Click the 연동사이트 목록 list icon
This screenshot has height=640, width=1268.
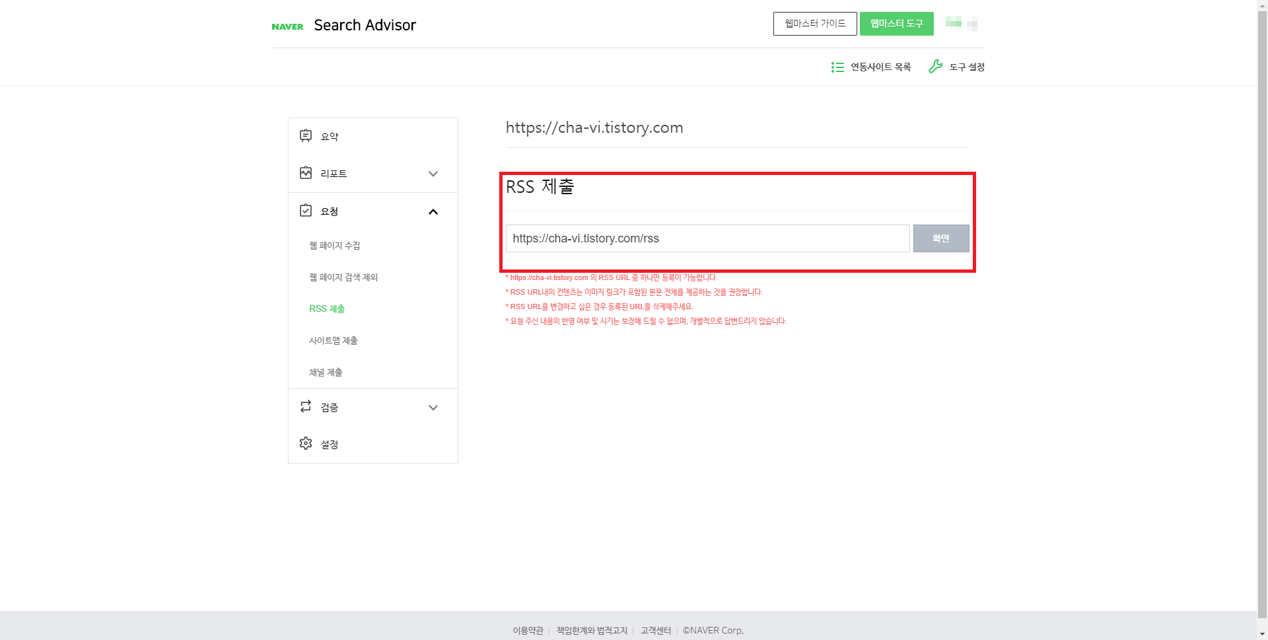[837, 67]
